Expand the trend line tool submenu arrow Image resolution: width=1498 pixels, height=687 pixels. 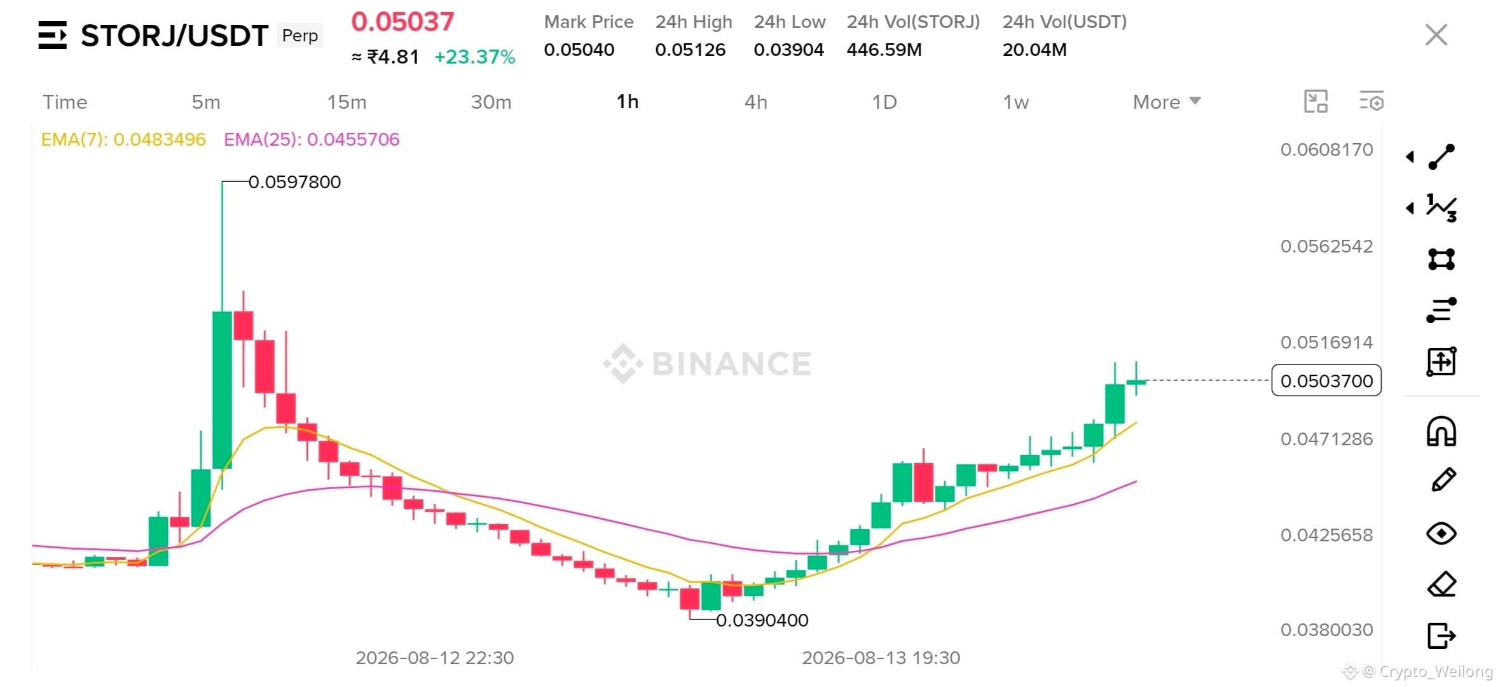1410,156
